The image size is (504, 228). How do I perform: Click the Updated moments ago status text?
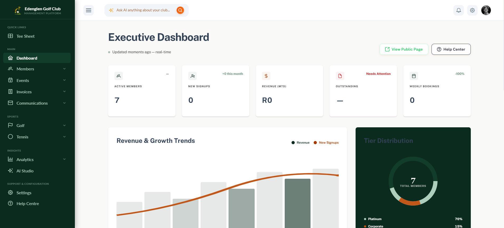[142, 52]
